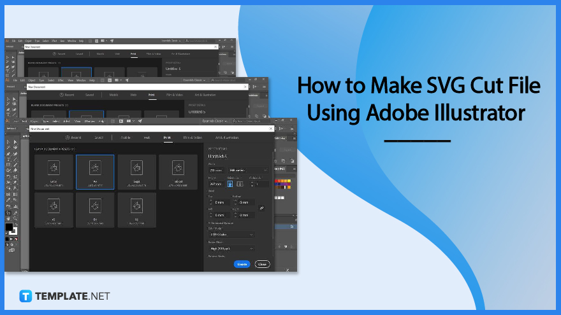Viewport: 561px width, 315px height.
Task: Switch to Web tab in front dialog
Action: 147,137
